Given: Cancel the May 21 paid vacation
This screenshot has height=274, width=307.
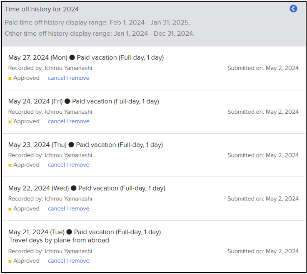Looking at the screenshot, I should tap(56, 261).
